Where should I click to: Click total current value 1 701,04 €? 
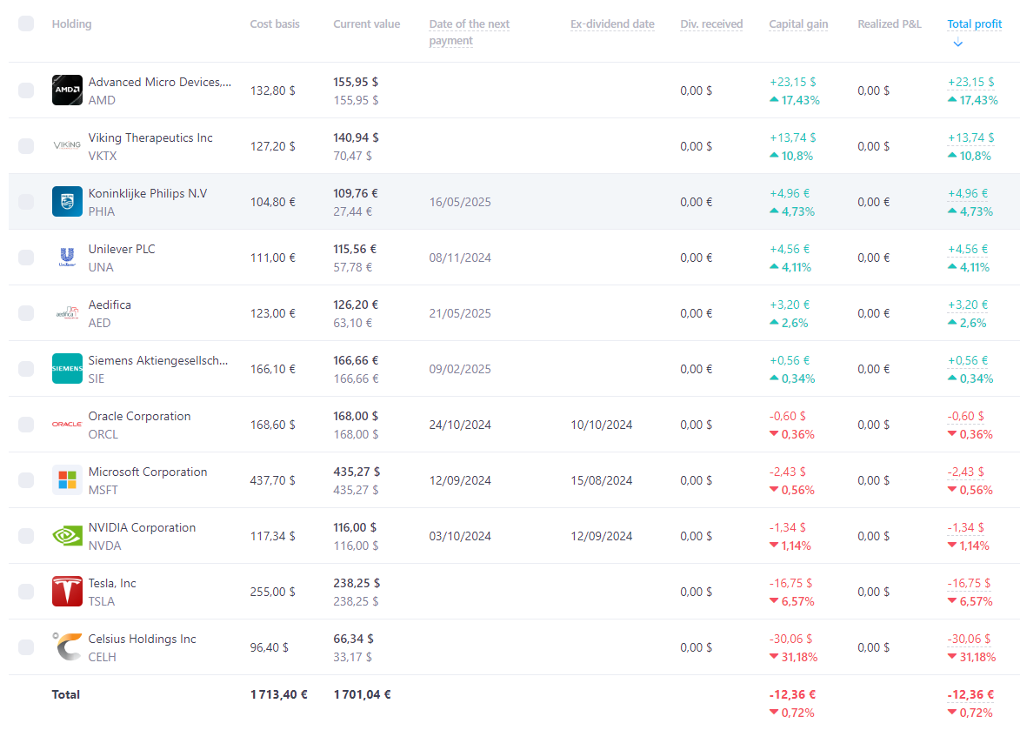coord(362,694)
